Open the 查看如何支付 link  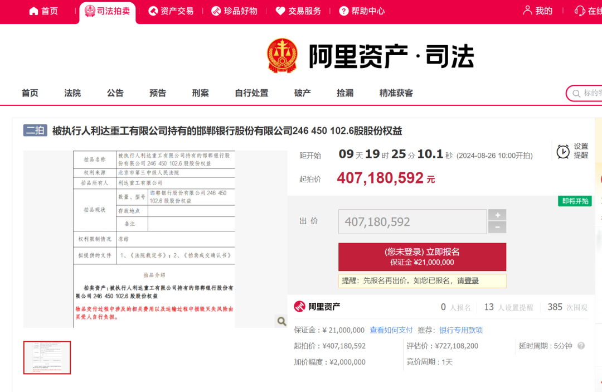(x=391, y=330)
